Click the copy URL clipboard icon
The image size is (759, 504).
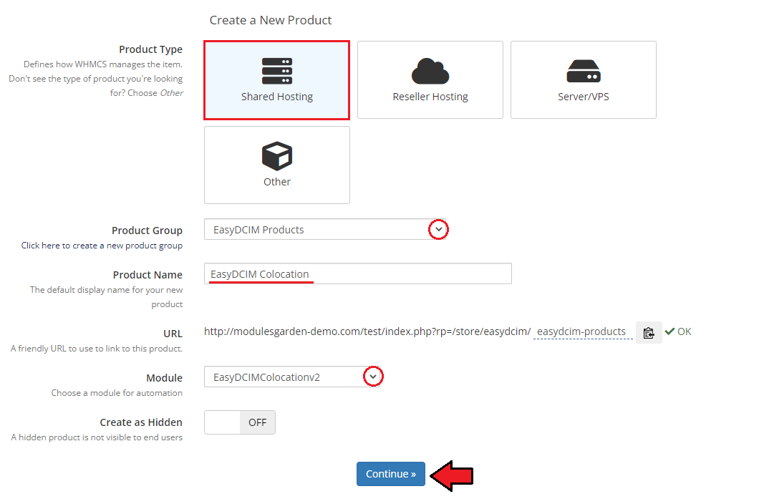click(649, 333)
